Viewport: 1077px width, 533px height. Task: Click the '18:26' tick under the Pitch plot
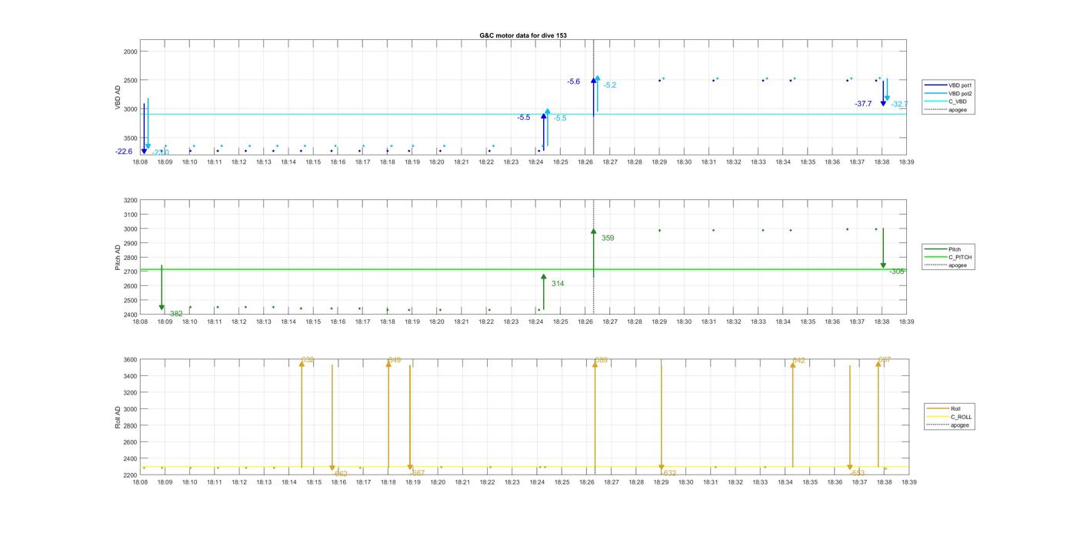click(585, 322)
